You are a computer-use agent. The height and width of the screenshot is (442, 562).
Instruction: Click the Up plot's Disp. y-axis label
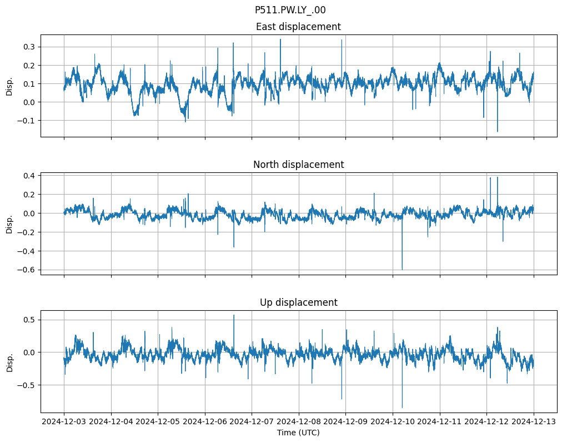9,361
